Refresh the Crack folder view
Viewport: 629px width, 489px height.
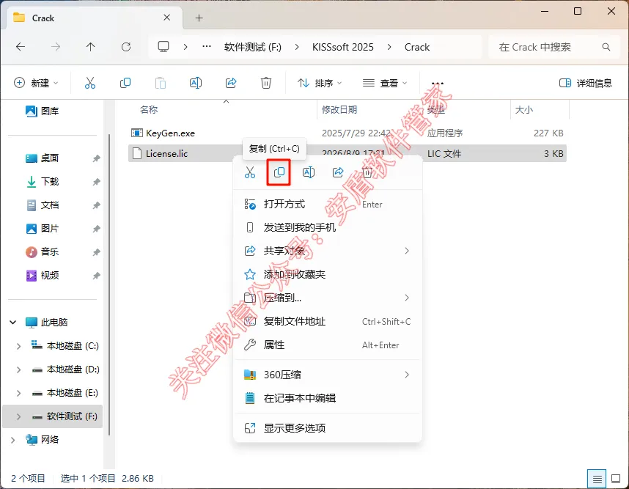click(126, 47)
